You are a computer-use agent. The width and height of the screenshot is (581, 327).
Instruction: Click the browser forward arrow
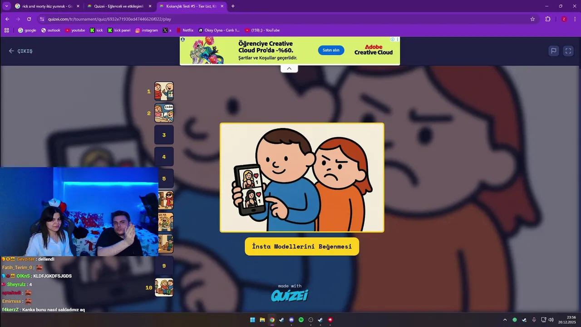coord(18,19)
